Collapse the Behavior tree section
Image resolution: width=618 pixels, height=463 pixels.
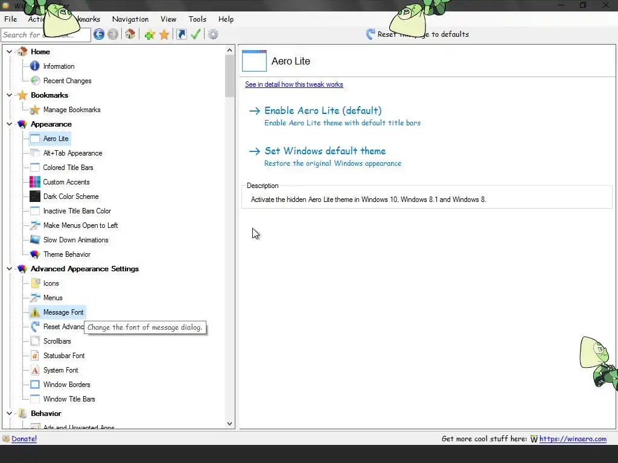(x=10, y=414)
